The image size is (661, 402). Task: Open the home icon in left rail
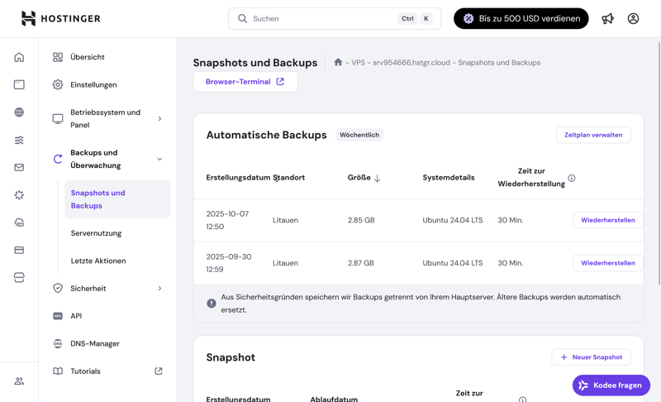pyautogui.click(x=19, y=57)
